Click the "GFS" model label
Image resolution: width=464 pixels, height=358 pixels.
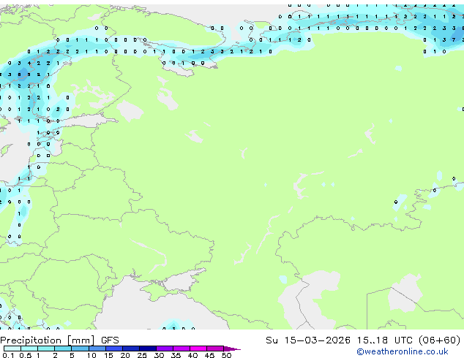pyautogui.click(x=110, y=340)
